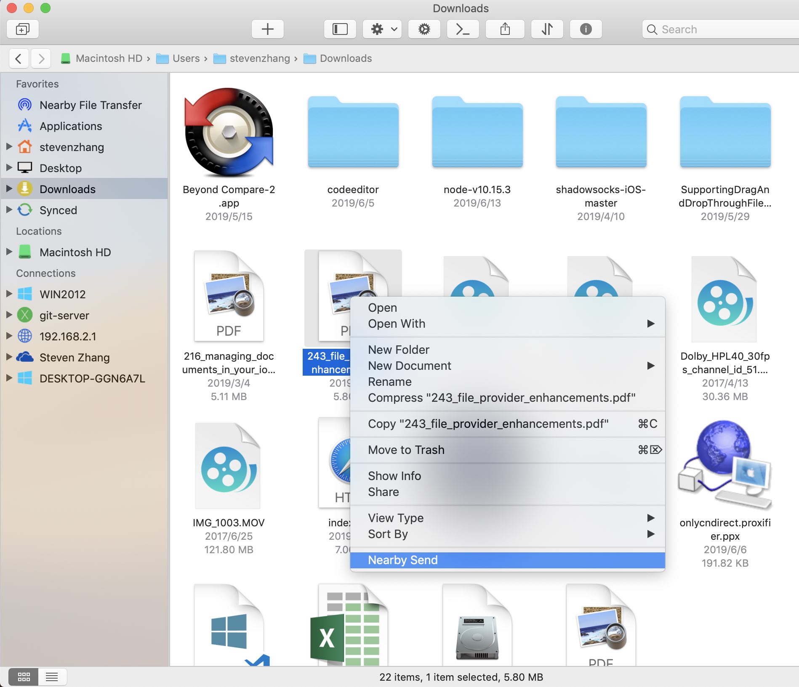The height and width of the screenshot is (687, 799).
Task: Click Users in path bar
Action: 178,58
